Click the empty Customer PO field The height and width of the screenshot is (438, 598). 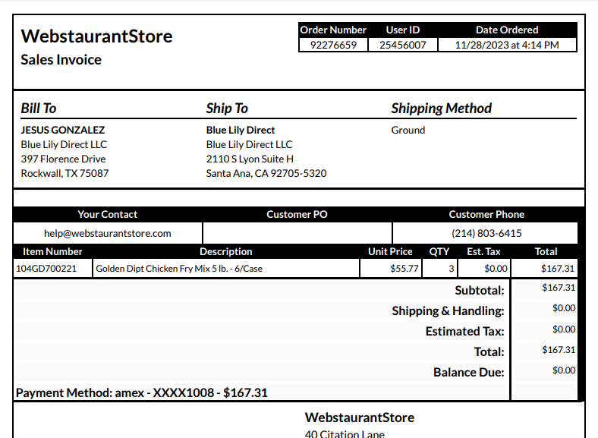tap(297, 233)
